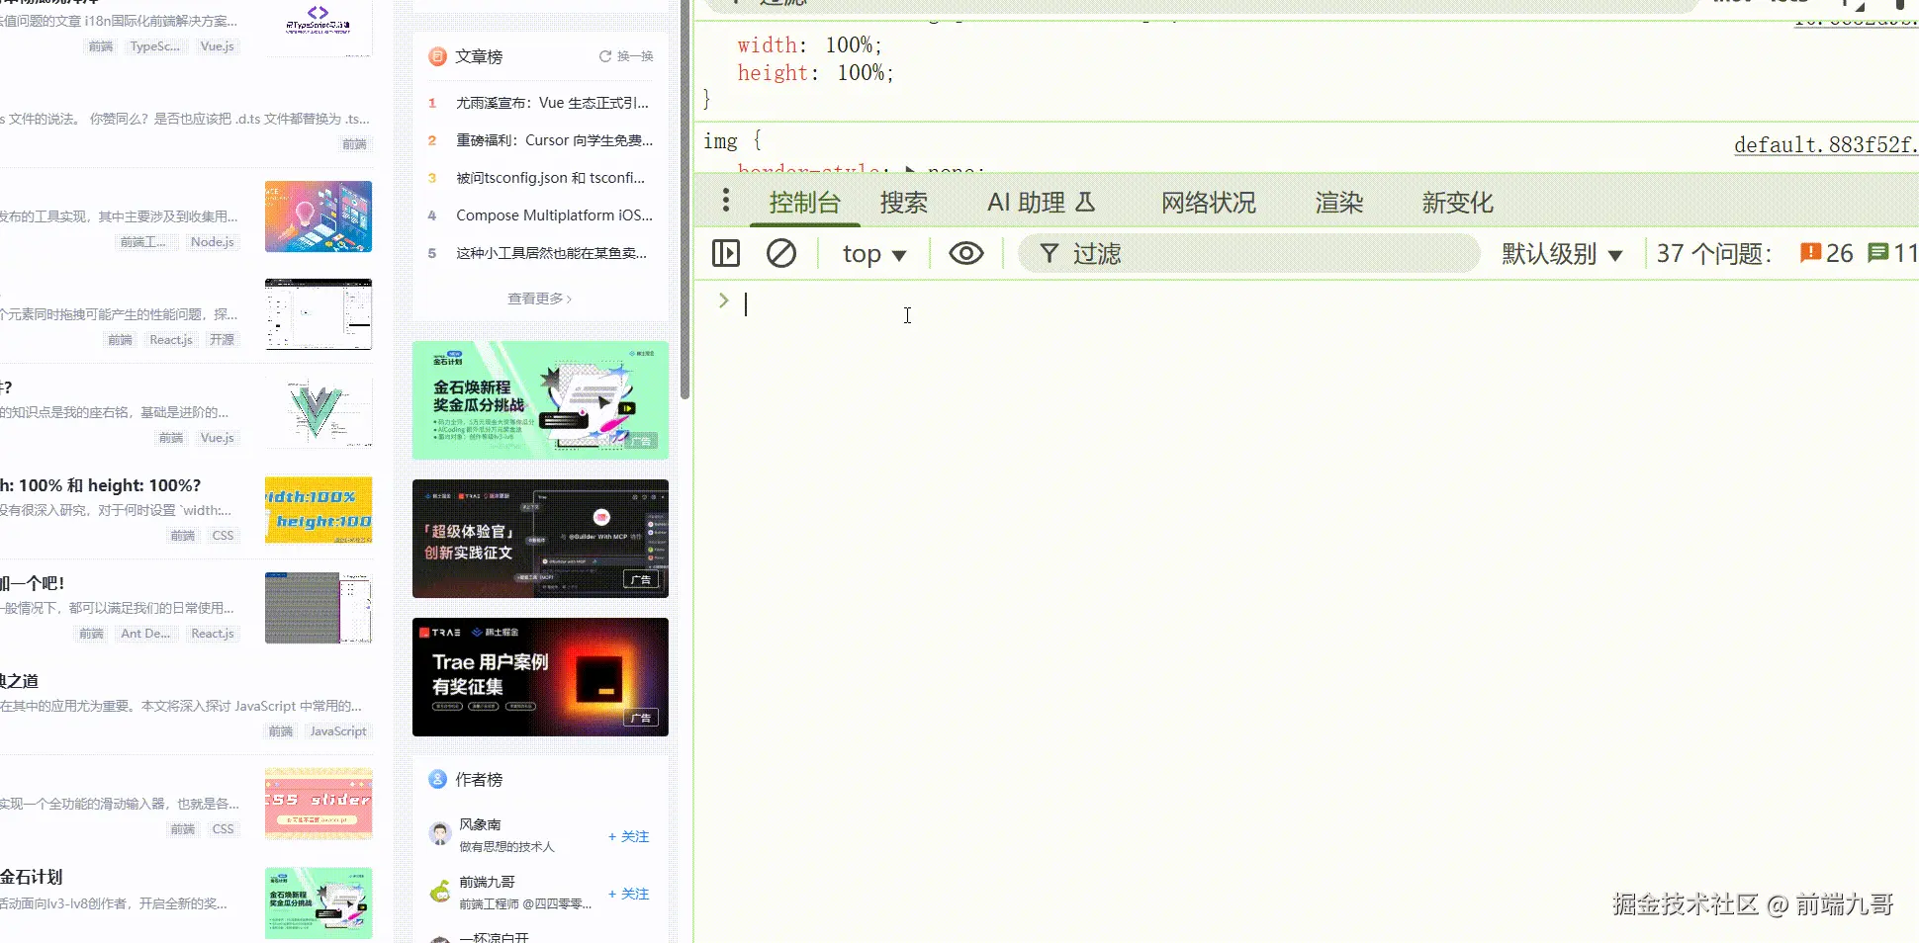Open the article 重磅福利：Cursor 向学生免费

(x=553, y=140)
